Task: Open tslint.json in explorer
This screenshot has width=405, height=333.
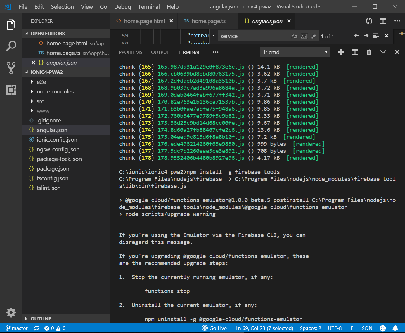Action: click(66, 188)
